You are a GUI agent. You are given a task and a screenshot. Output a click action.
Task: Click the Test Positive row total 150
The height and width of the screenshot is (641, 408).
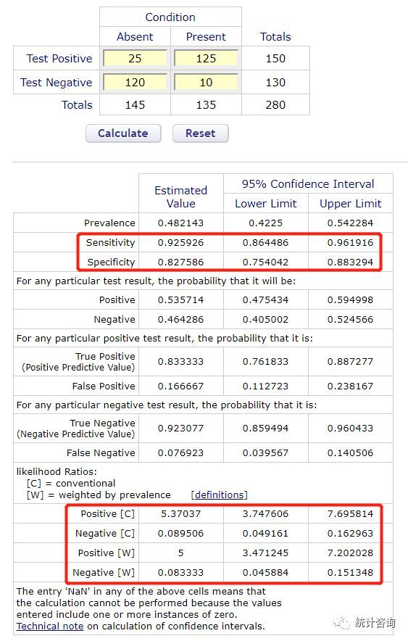[275, 59]
